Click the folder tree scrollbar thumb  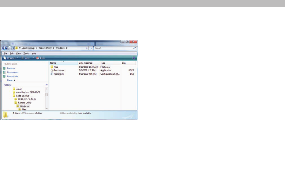point(47,95)
